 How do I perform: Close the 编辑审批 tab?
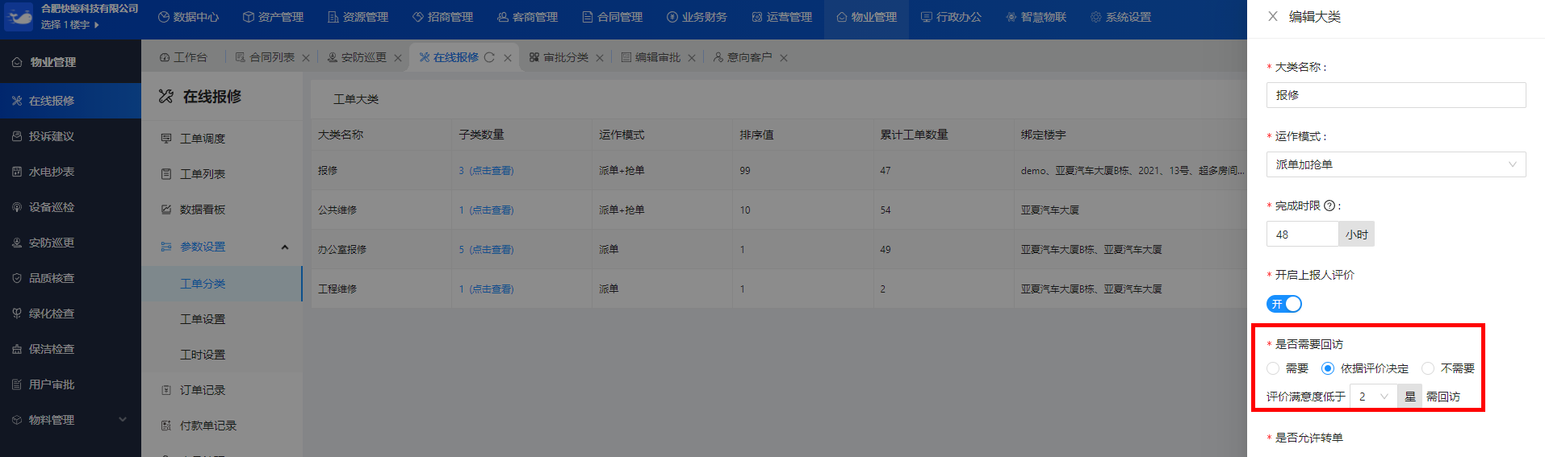tap(692, 58)
